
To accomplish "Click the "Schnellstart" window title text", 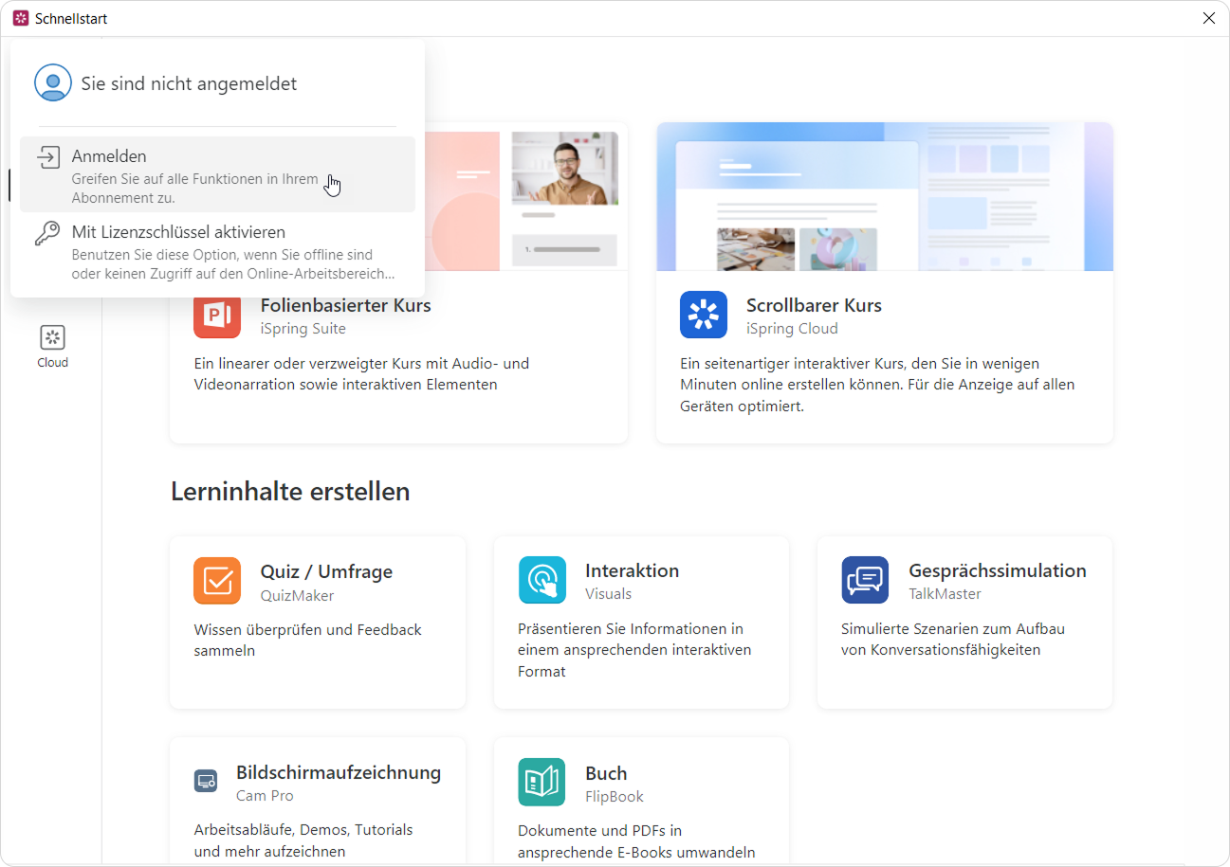I will (71, 19).
